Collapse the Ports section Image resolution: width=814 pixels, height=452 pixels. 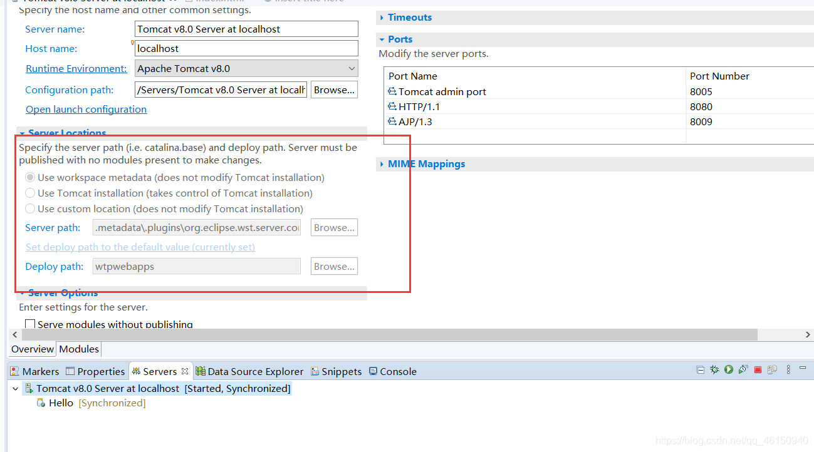point(382,39)
